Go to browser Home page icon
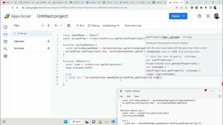 tap(17, 8)
